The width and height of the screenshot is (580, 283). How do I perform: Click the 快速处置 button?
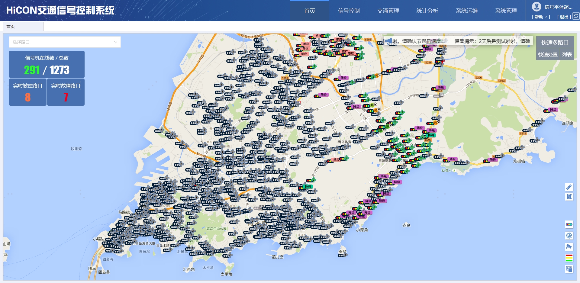click(x=548, y=54)
